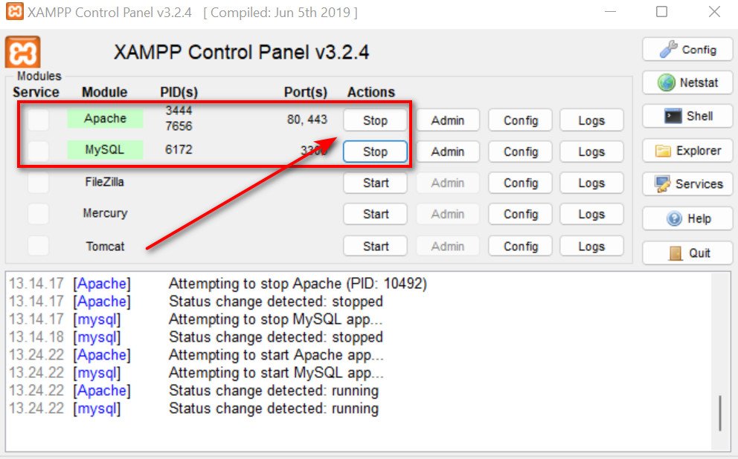Image resolution: width=738 pixels, height=459 pixels.
Task: Start the FileZilla module
Action: pyautogui.click(x=375, y=183)
